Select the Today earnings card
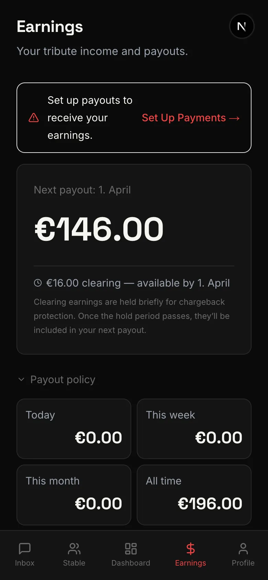Image resolution: width=268 pixels, height=580 pixels. click(74, 429)
